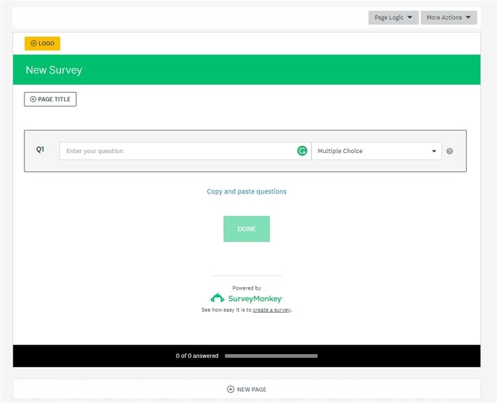Add a logo with the LOGO button

coord(42,43)
